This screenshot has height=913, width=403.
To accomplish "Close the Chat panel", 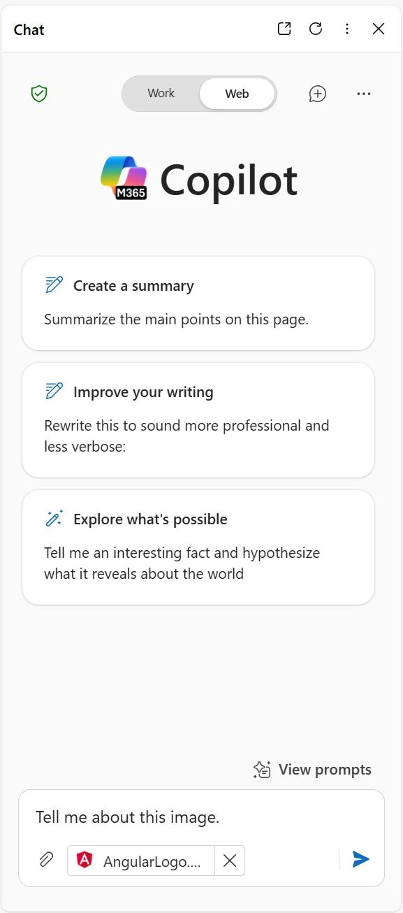I will click(379, 29).
